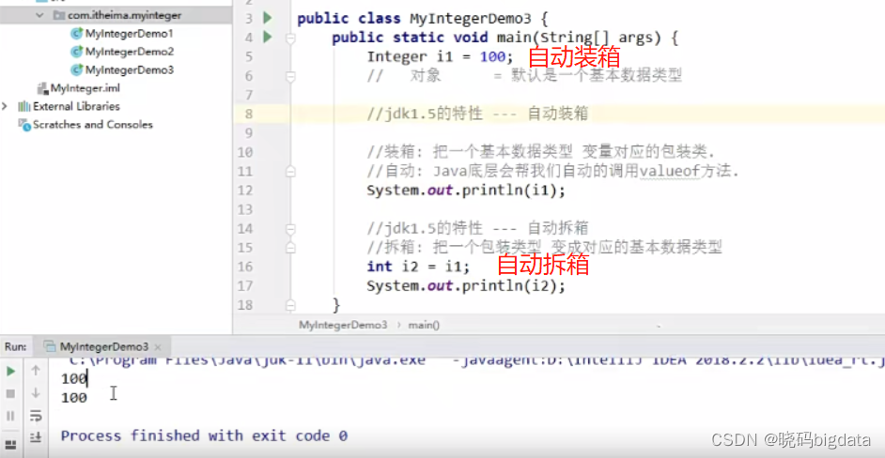
Task: Click the bar-chart icon of External Libraries
Action: coord(24,106)
